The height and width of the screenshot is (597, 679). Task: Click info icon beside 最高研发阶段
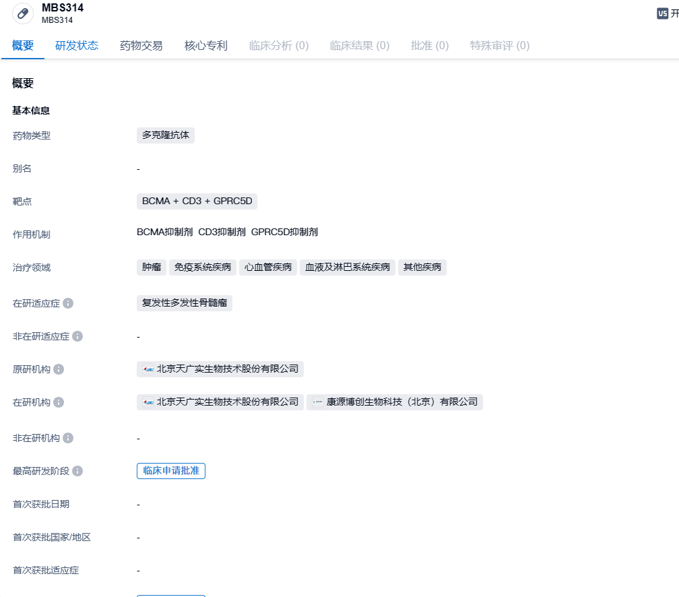tap(77, 471)
